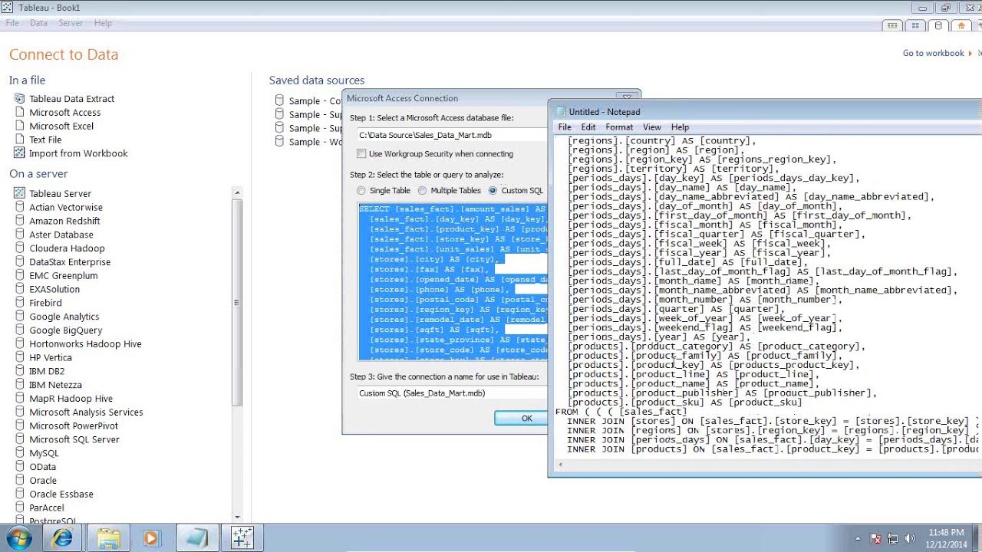Viewport: 982px width, 552px height.
Task: Open the Windows Start menu
Action: coord(19,538)
